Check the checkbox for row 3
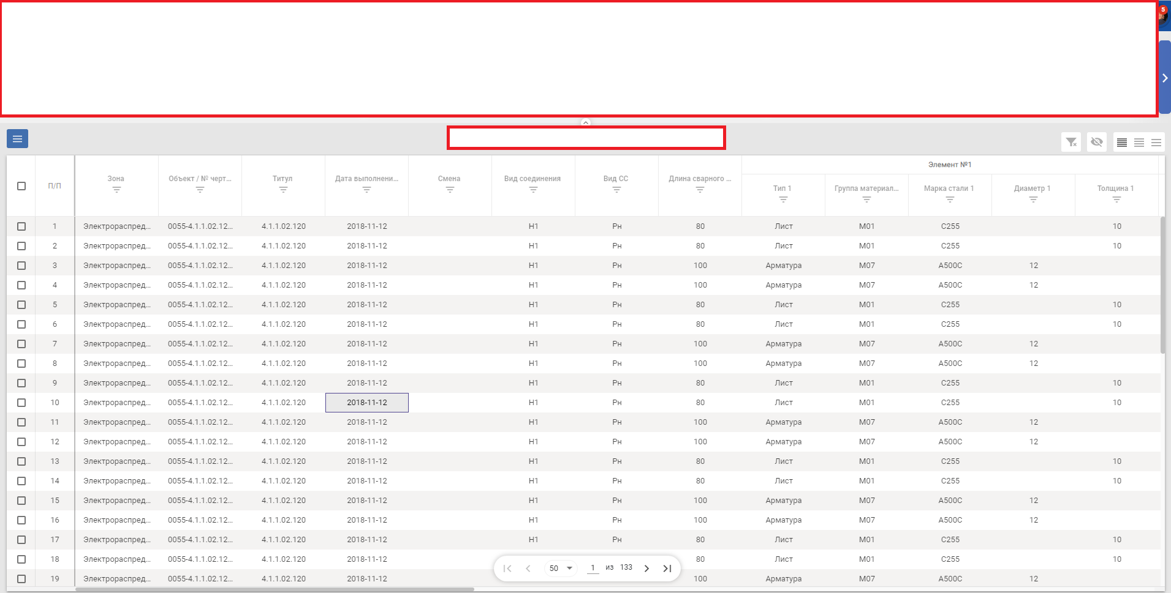This screenshot has height=593, width=1171. pos(21,266)
